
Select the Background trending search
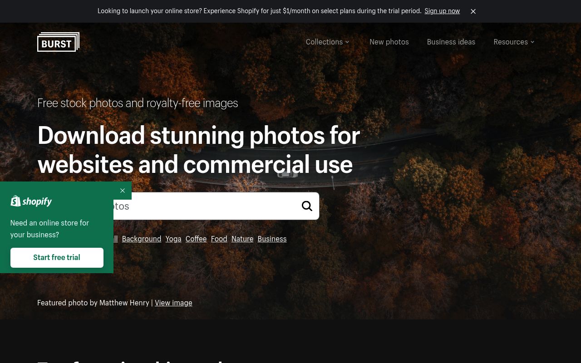[141, 239]
